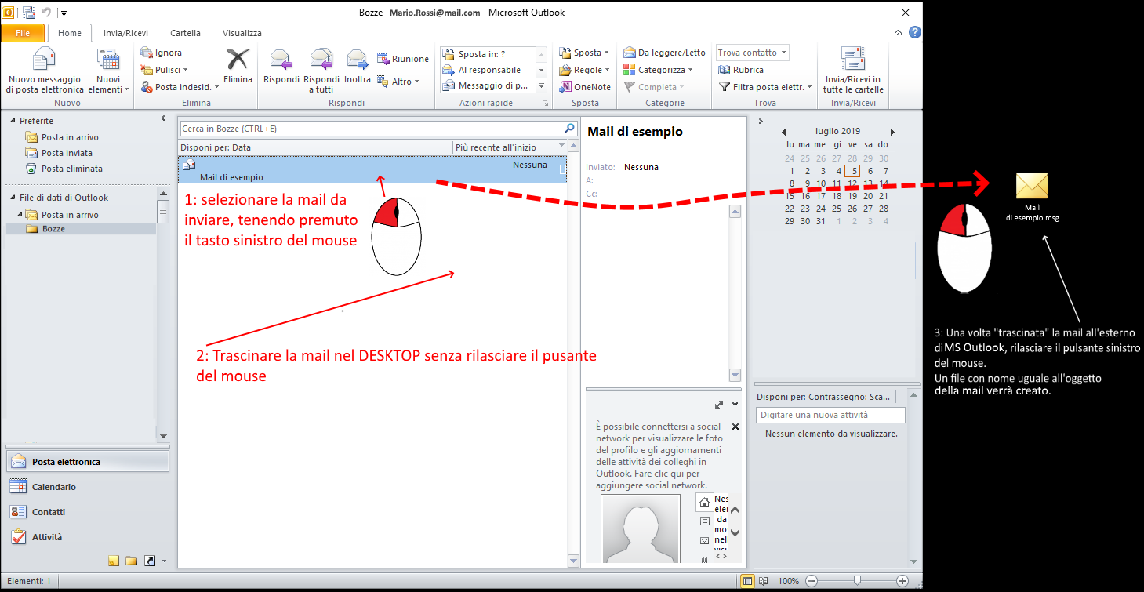This screenshot has width=1144, height=592.
Task: Click Rispondi a tutti
Action: point(321,70)
